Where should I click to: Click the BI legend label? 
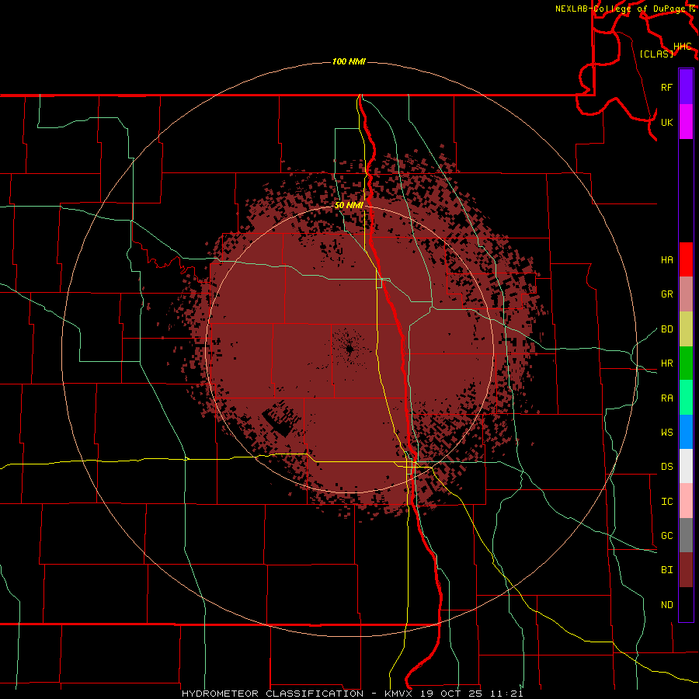click(666, 570)
